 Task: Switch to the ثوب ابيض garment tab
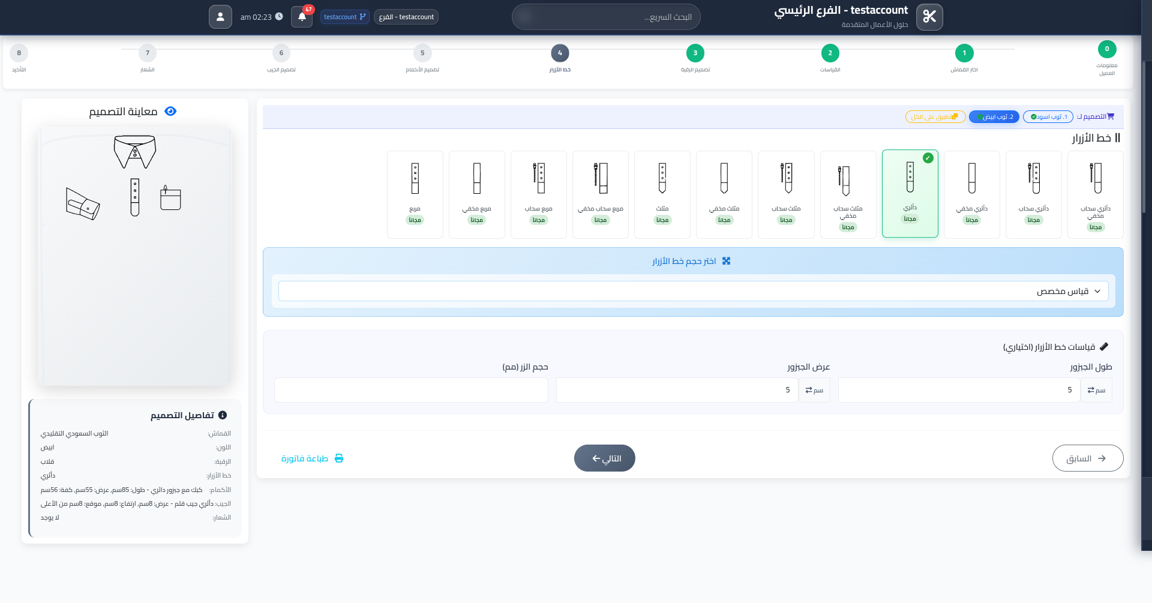click(x=994, y=116)
